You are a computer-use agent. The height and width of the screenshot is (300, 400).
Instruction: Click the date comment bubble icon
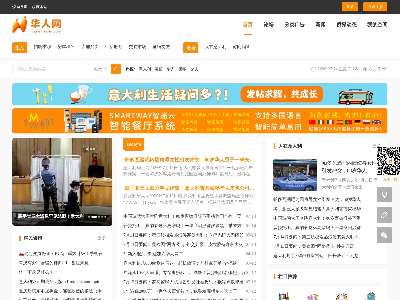(313, 69)
